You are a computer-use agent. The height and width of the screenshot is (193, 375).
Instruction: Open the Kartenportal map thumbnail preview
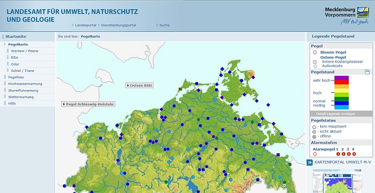tap(337, 181)
